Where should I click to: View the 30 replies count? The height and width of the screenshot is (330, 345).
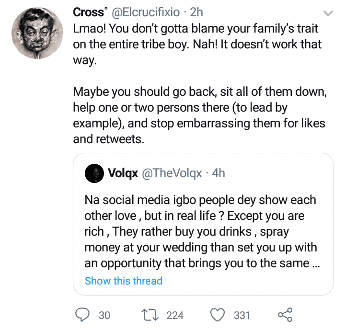tap(104, 315)
